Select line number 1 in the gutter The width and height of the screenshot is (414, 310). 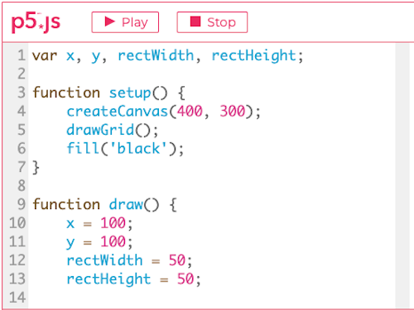pyautogui.click(x=22, y=55)
